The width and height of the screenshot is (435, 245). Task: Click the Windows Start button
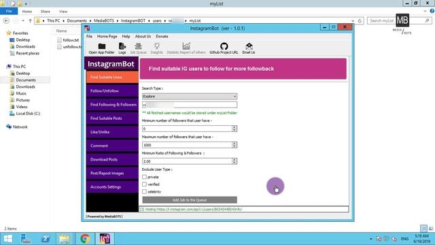click(x=7, y=239)
